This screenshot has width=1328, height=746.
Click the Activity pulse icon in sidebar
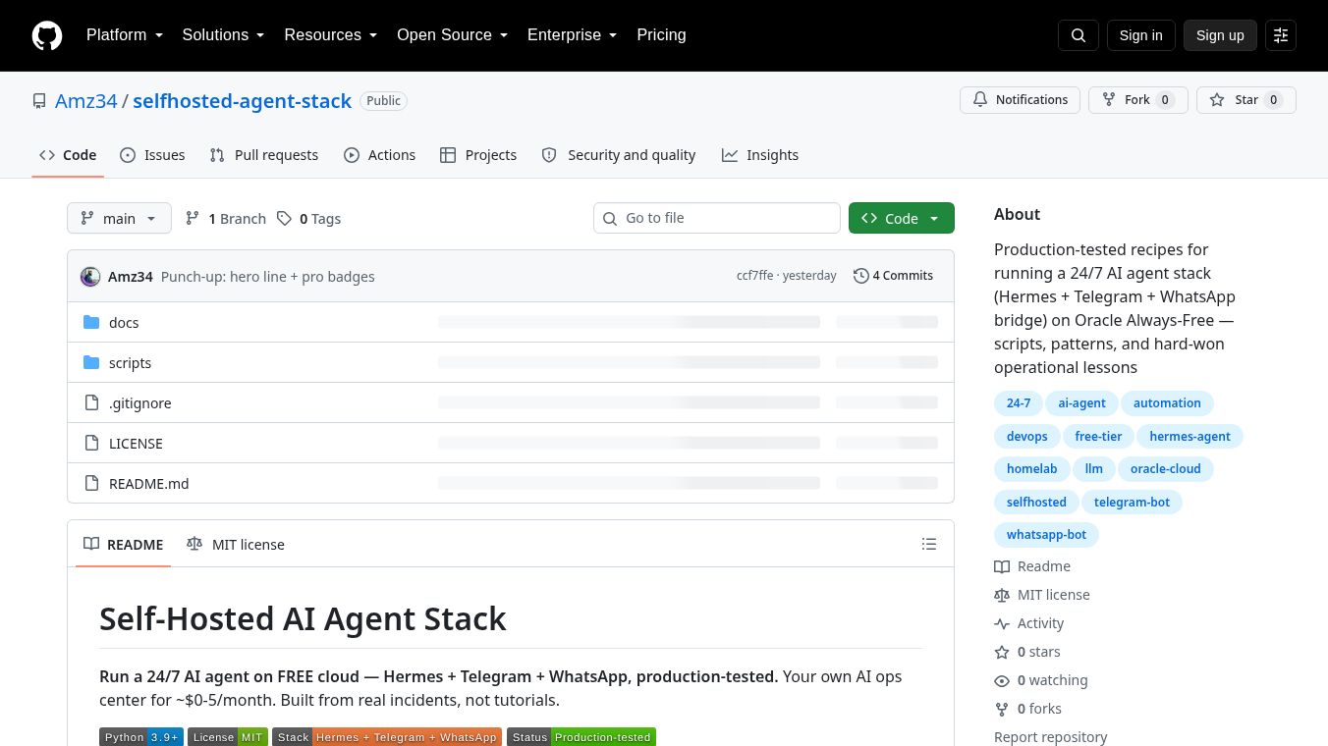click(x=1002, y=623)
